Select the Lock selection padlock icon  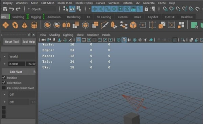point(146,9)
